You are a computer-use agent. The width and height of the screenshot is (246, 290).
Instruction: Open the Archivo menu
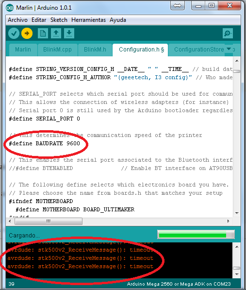click(17, 20)
